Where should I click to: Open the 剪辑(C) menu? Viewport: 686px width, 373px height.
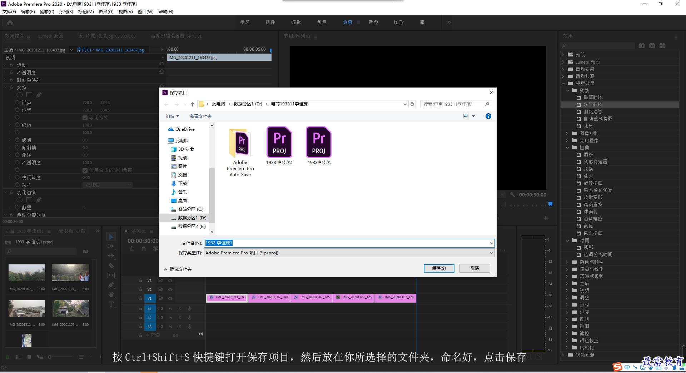click(x=47, y=12)
